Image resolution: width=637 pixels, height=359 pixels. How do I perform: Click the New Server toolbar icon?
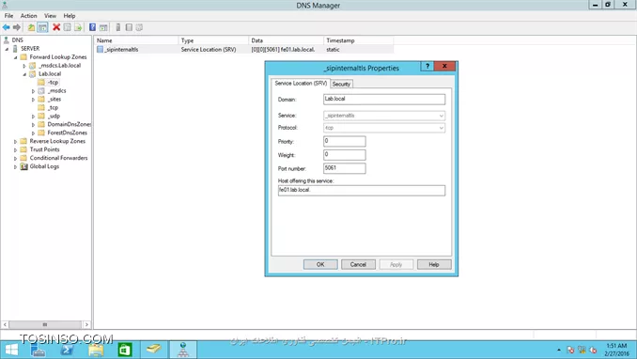click(117, 27)
